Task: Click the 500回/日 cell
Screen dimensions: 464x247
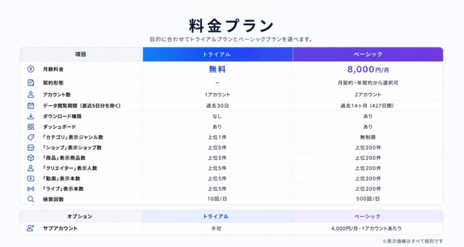Action: tap(368, 199)
